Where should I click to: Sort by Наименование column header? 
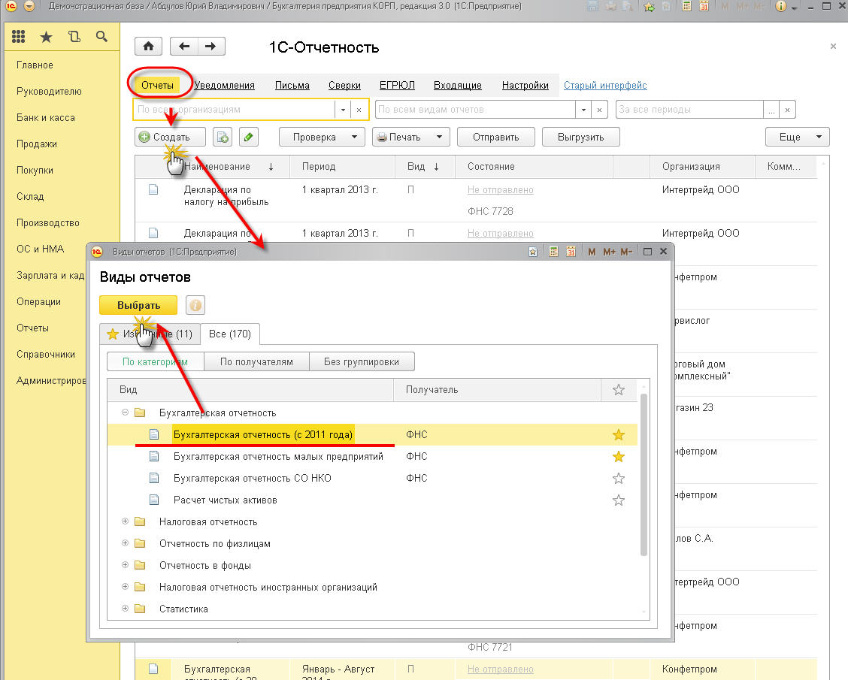pos(229,167)
